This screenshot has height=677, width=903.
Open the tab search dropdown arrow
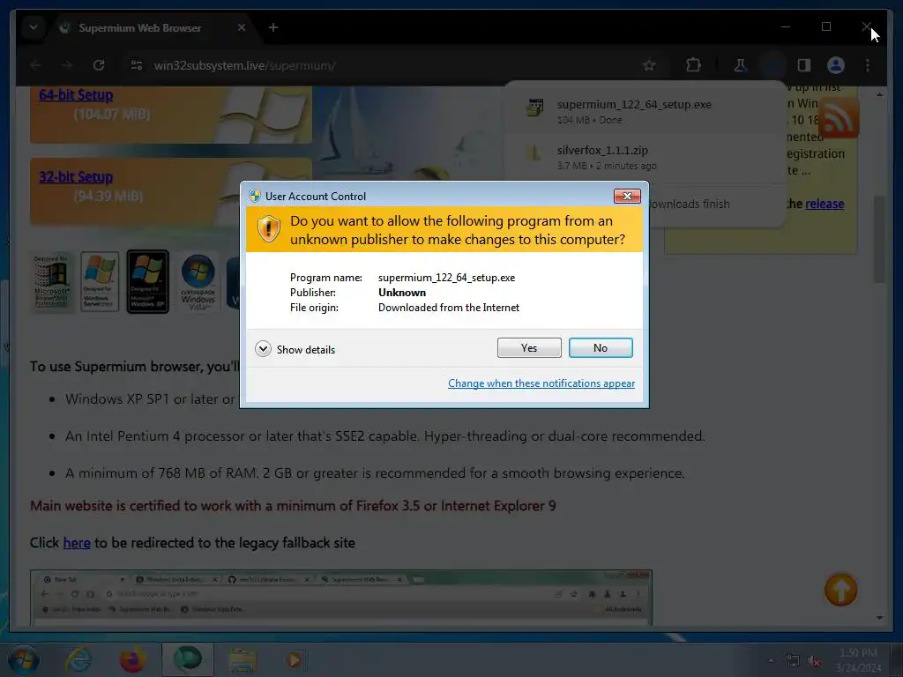point(34,27)
